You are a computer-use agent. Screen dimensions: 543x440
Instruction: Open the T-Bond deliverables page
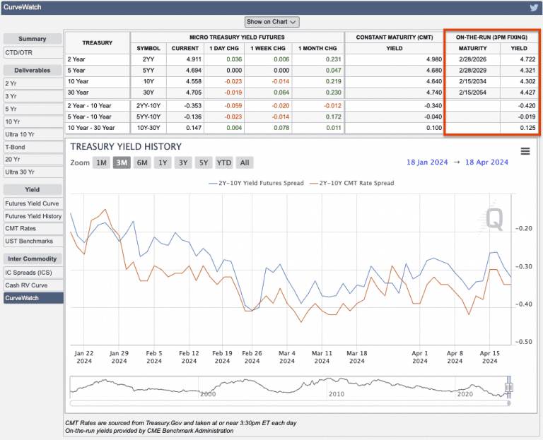coord(33,147)
